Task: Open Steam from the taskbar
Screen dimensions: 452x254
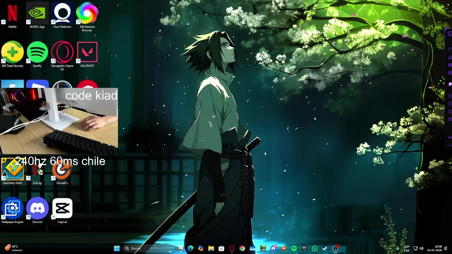Action: pyautogui.click(x=325, y=248)
